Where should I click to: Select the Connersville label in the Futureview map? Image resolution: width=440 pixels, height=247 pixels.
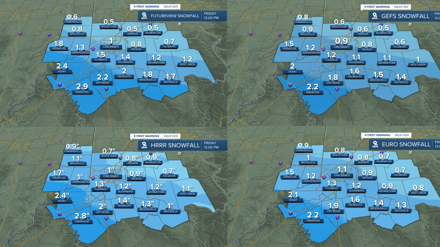tap(72, 22)
